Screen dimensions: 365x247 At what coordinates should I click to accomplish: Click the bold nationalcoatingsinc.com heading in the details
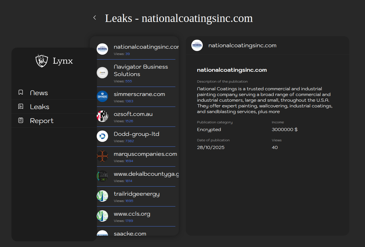pos(232,70)
